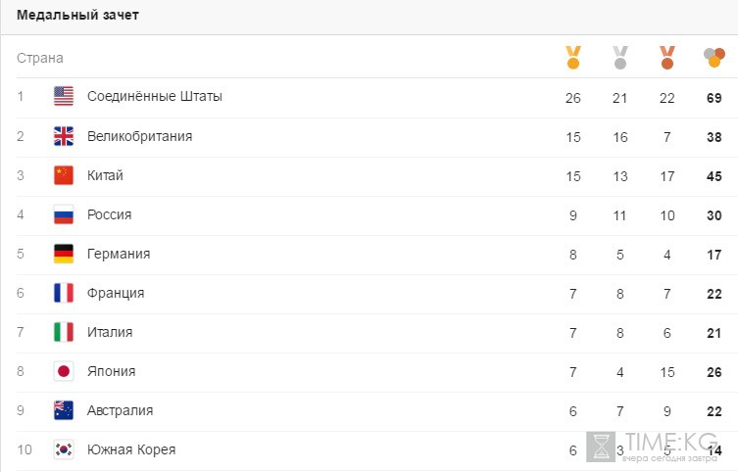
Task: Select the Франция row name
Action: pos(116,293)
